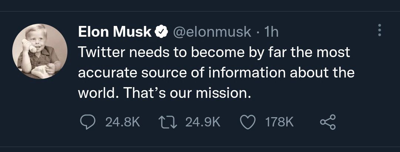
Task: Click the verified badge next to Elon Musk
Action: click(x=160, y=33)
